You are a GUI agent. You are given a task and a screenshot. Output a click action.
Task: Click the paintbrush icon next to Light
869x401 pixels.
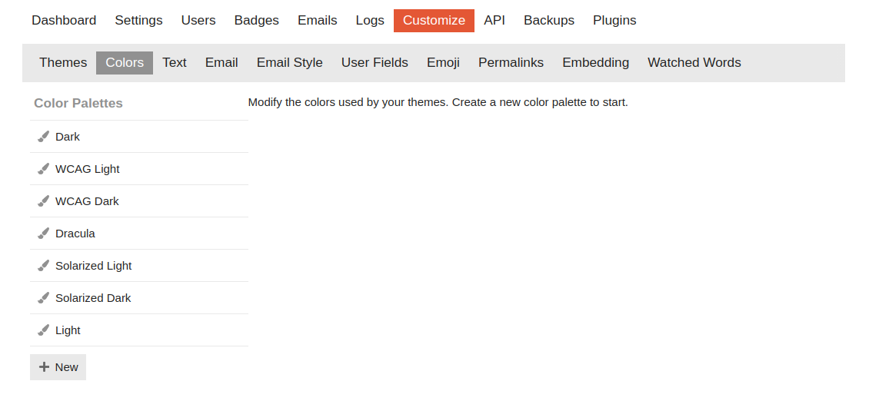(44, 330)
